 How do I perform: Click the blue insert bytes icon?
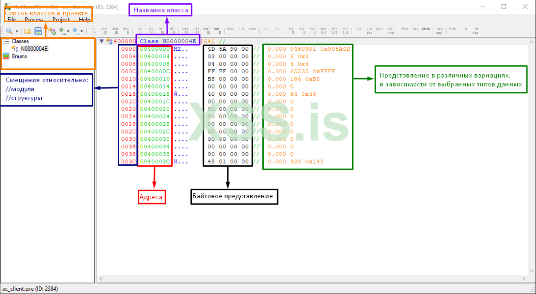[x=76, y=31]
